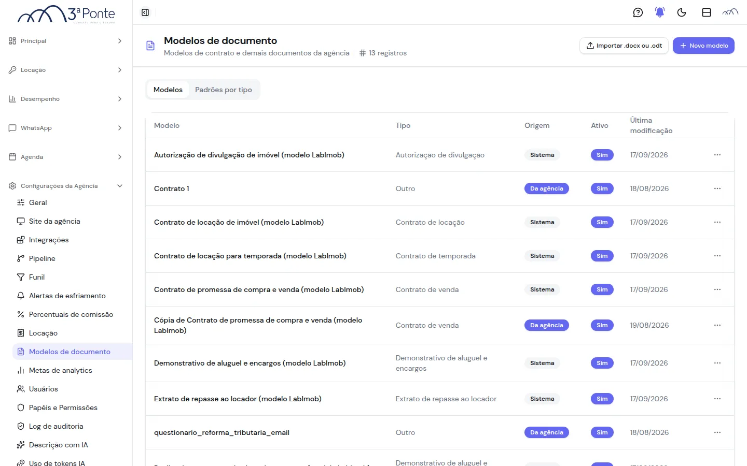The image size is (747, 466).
Task: Expand the Locação menu chevron
Action: (120, 70)
